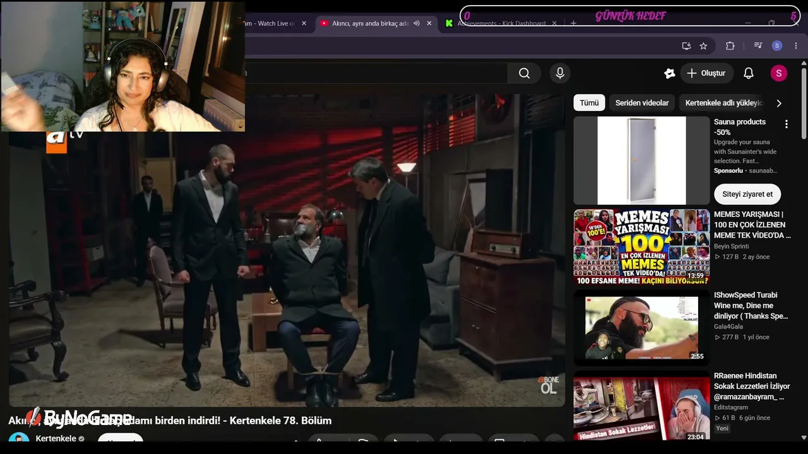Select the Akıncı YouTube tab
Screen dimensions: 808x454
pyautogui.click(x=376, y=23)
